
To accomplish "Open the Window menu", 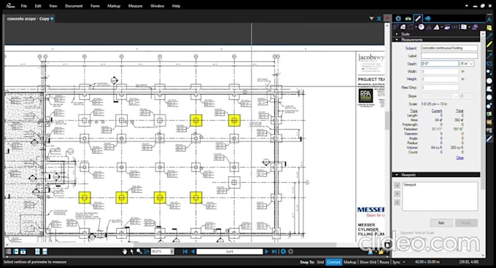I will (158, 6).
